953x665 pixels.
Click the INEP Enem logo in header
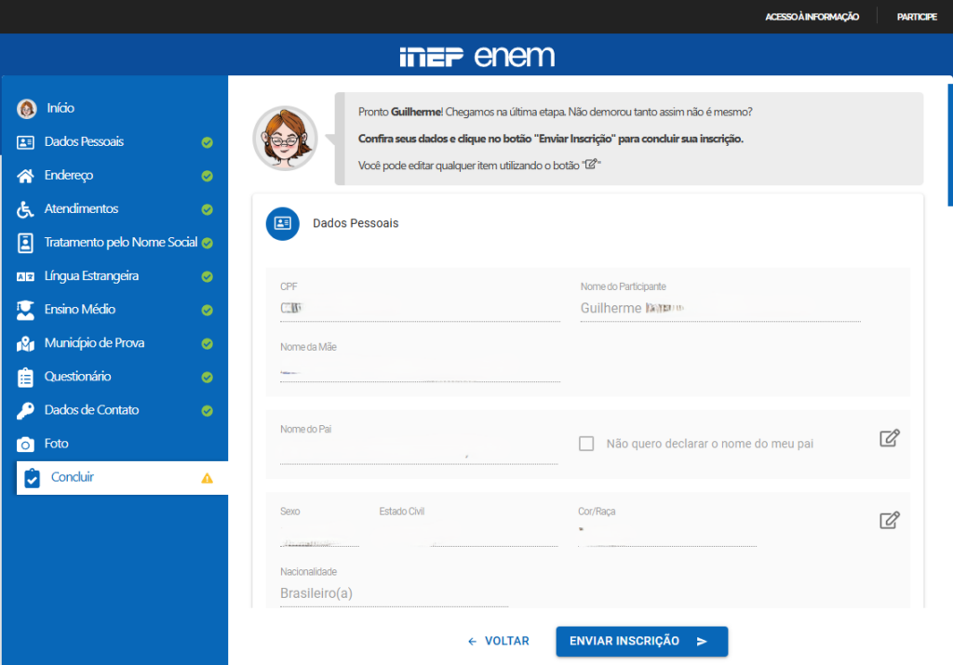[x=477, y=57]
